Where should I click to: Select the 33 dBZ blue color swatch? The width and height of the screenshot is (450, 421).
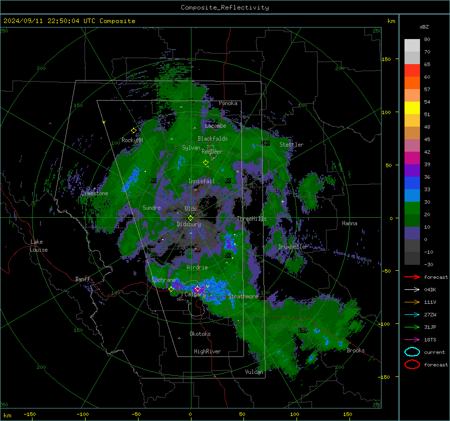pyautogui.click(x=412, y=183)
